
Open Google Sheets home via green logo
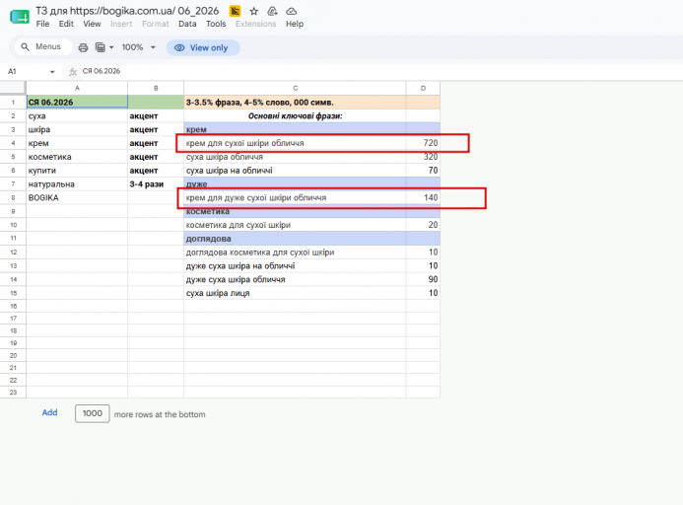(20, 17)
